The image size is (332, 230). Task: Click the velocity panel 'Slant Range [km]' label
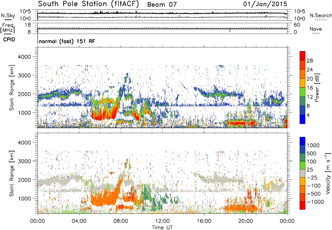[x=12, y=174]
